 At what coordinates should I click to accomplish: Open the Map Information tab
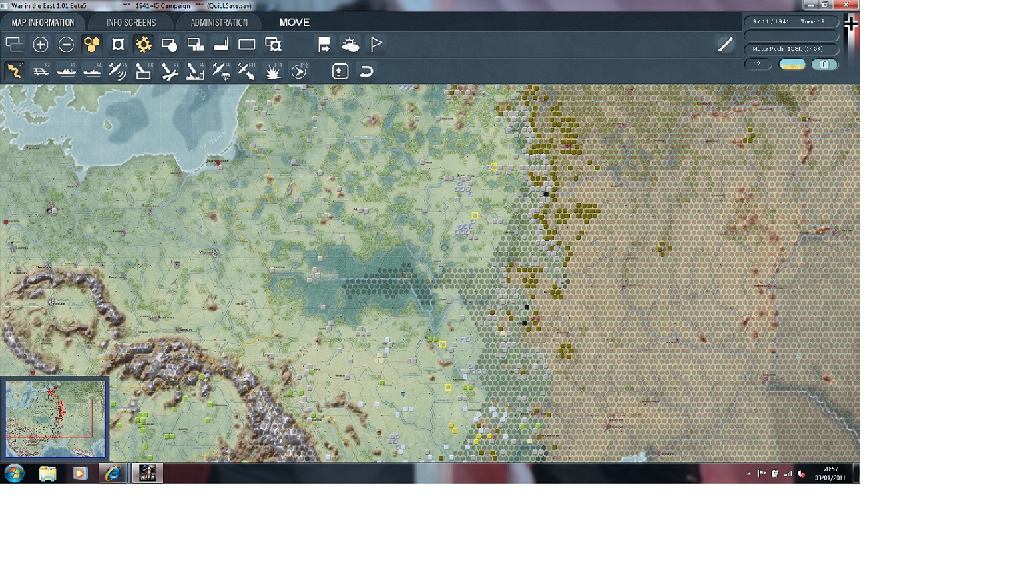[x=43, y=22]
